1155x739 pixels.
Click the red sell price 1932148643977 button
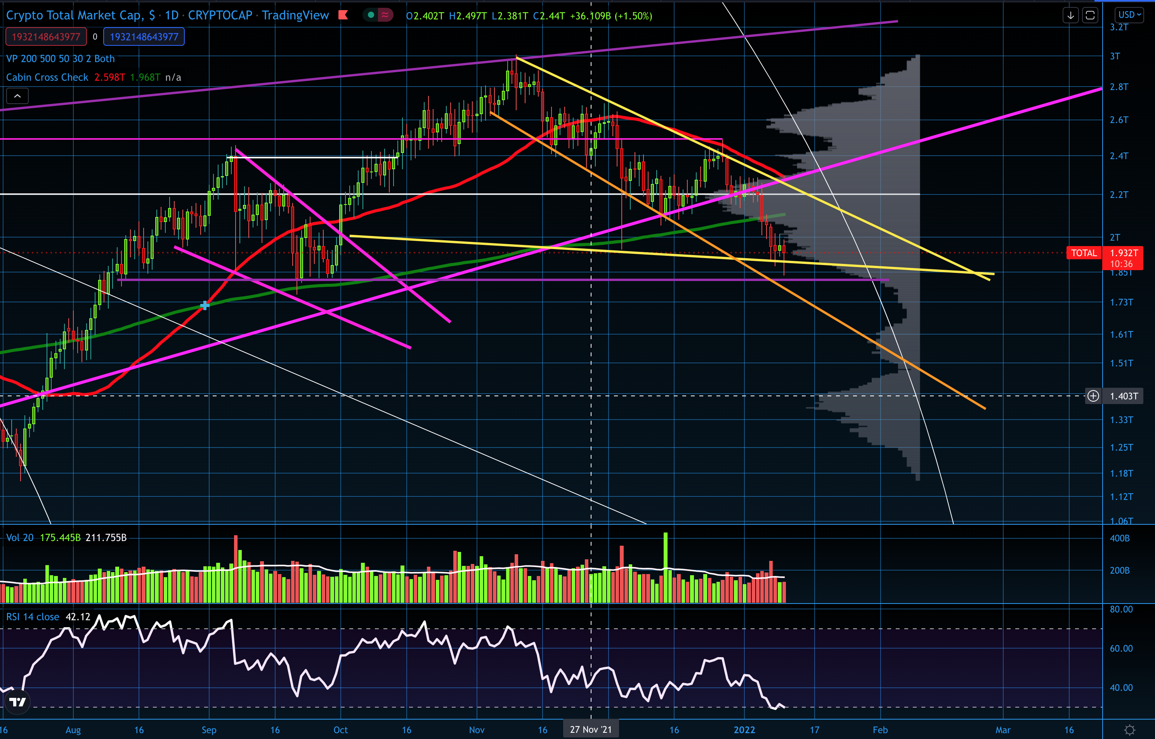46,37
